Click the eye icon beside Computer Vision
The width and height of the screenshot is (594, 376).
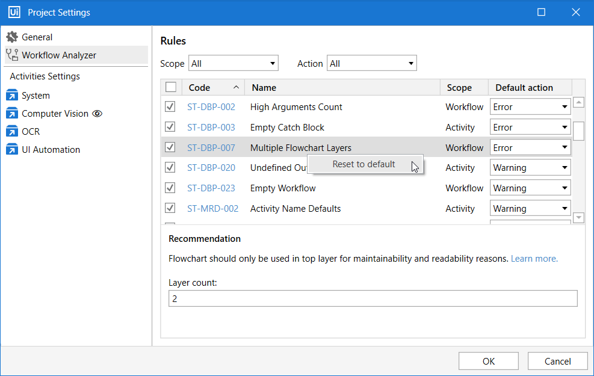(x=97, y=114)
